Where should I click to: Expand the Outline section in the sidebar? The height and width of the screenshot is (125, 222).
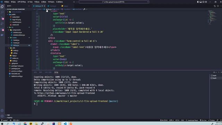(8, 115)
